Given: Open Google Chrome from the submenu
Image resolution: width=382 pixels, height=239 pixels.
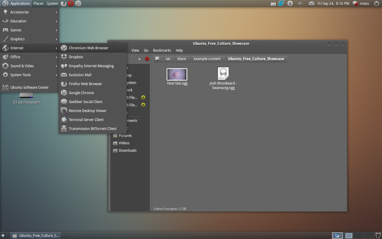Looking at the screenshot, I should [93, 93].
